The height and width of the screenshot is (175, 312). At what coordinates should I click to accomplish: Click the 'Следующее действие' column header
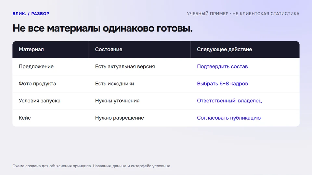pos(245,50)
